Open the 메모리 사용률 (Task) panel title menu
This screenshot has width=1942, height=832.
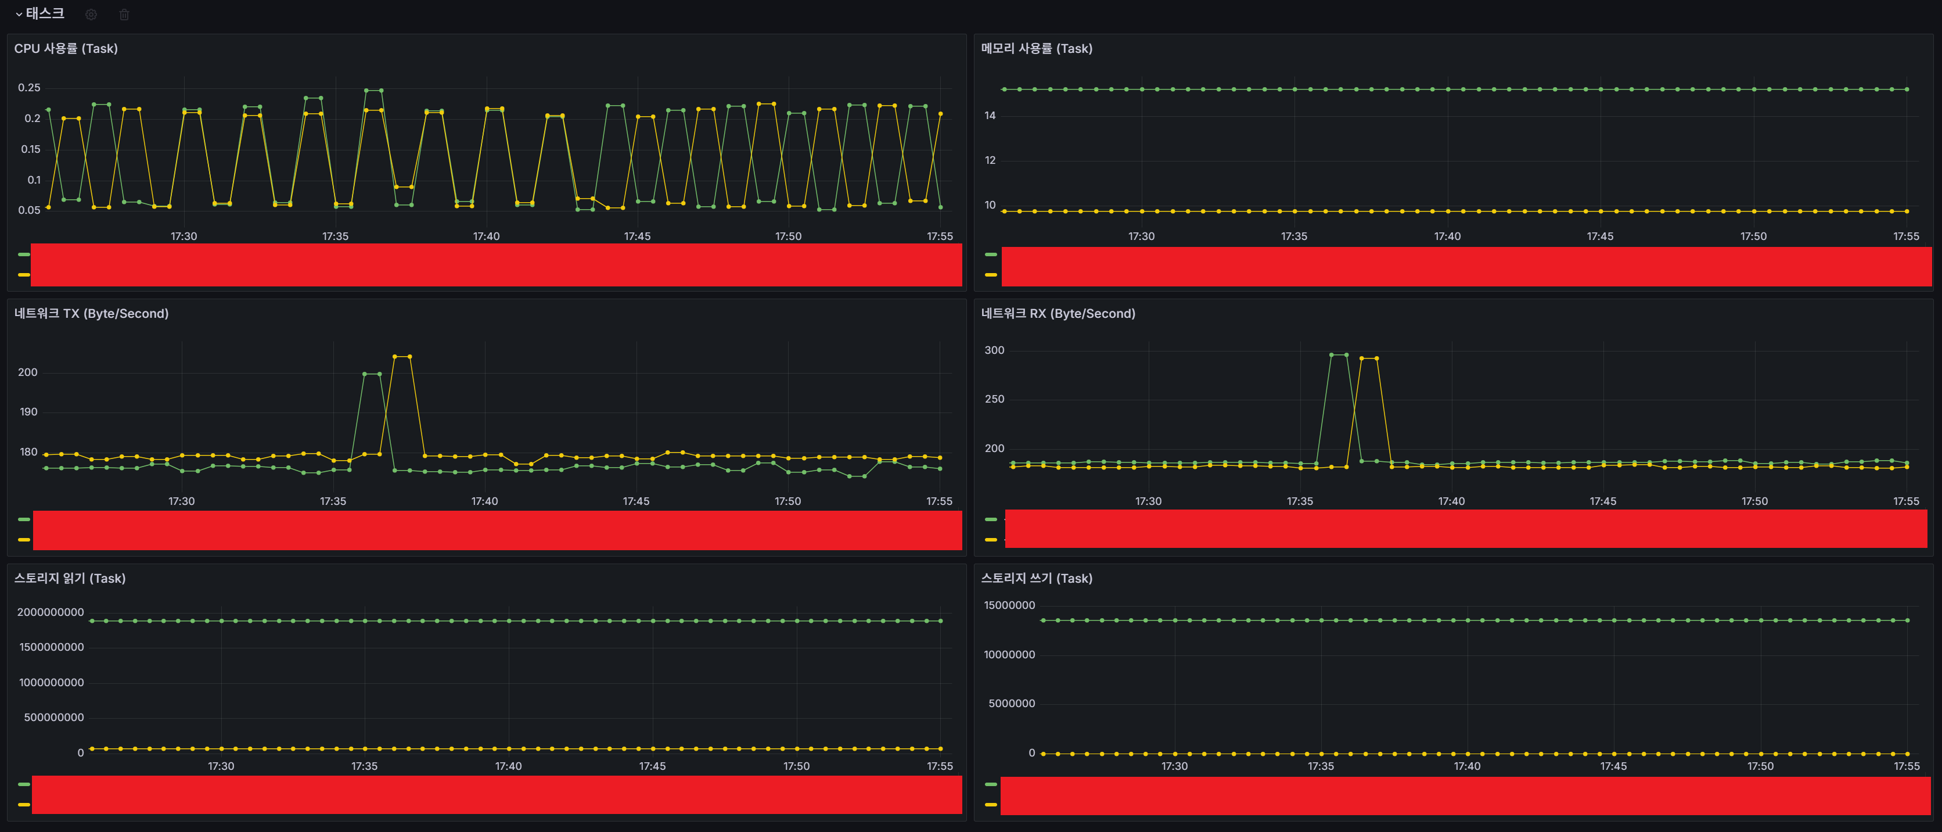click(x=1036, y=48)
